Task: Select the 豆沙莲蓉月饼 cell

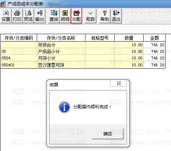Action: (x=61, y=65)
